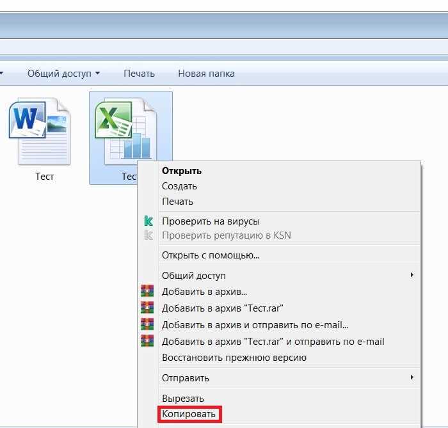448x428 pixels.
Task: Open the Отправить context menu item
Action: point(186,378)
